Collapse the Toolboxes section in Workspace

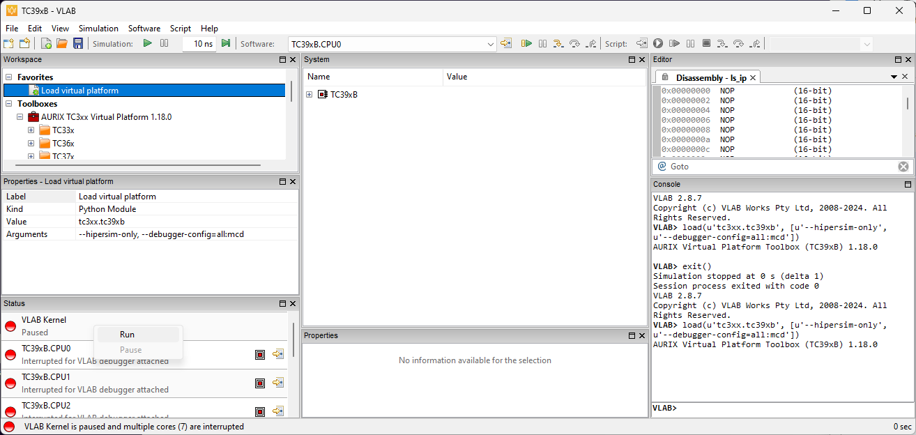(x=9, y=104)
